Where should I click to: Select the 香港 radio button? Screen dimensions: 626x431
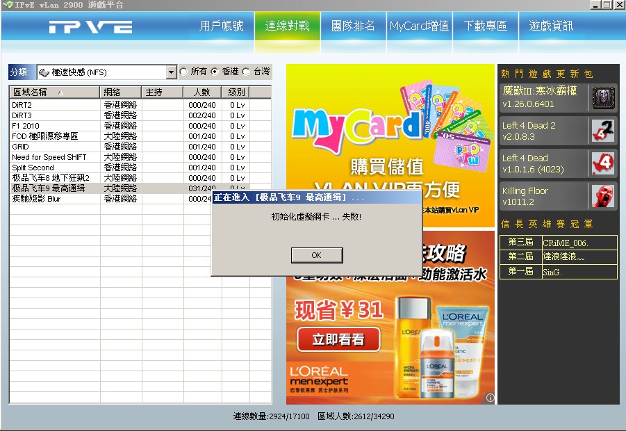(215, 72)
